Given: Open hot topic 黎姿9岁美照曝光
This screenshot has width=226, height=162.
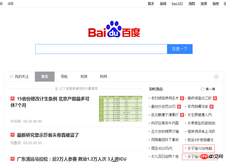Looking at the screenshot, I should [201, 140].
